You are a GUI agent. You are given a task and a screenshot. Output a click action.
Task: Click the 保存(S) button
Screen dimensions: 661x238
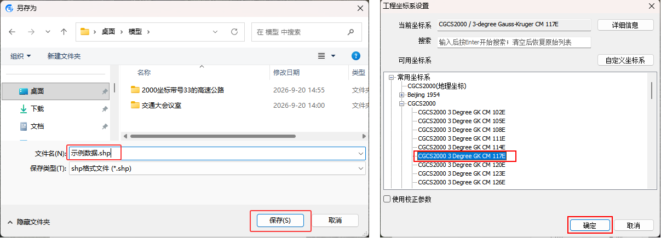click(x=280, y=220)
